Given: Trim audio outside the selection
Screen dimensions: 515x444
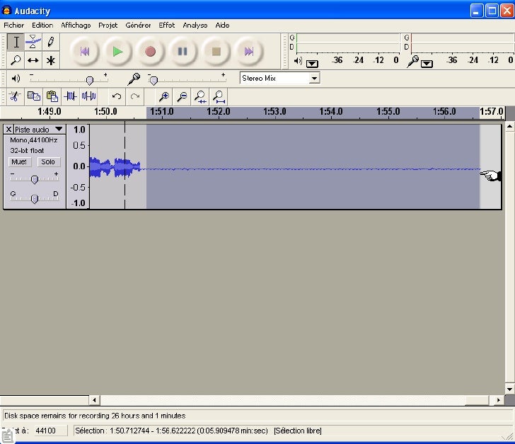Looking at the screenshot, I should [x=70, y=96].
